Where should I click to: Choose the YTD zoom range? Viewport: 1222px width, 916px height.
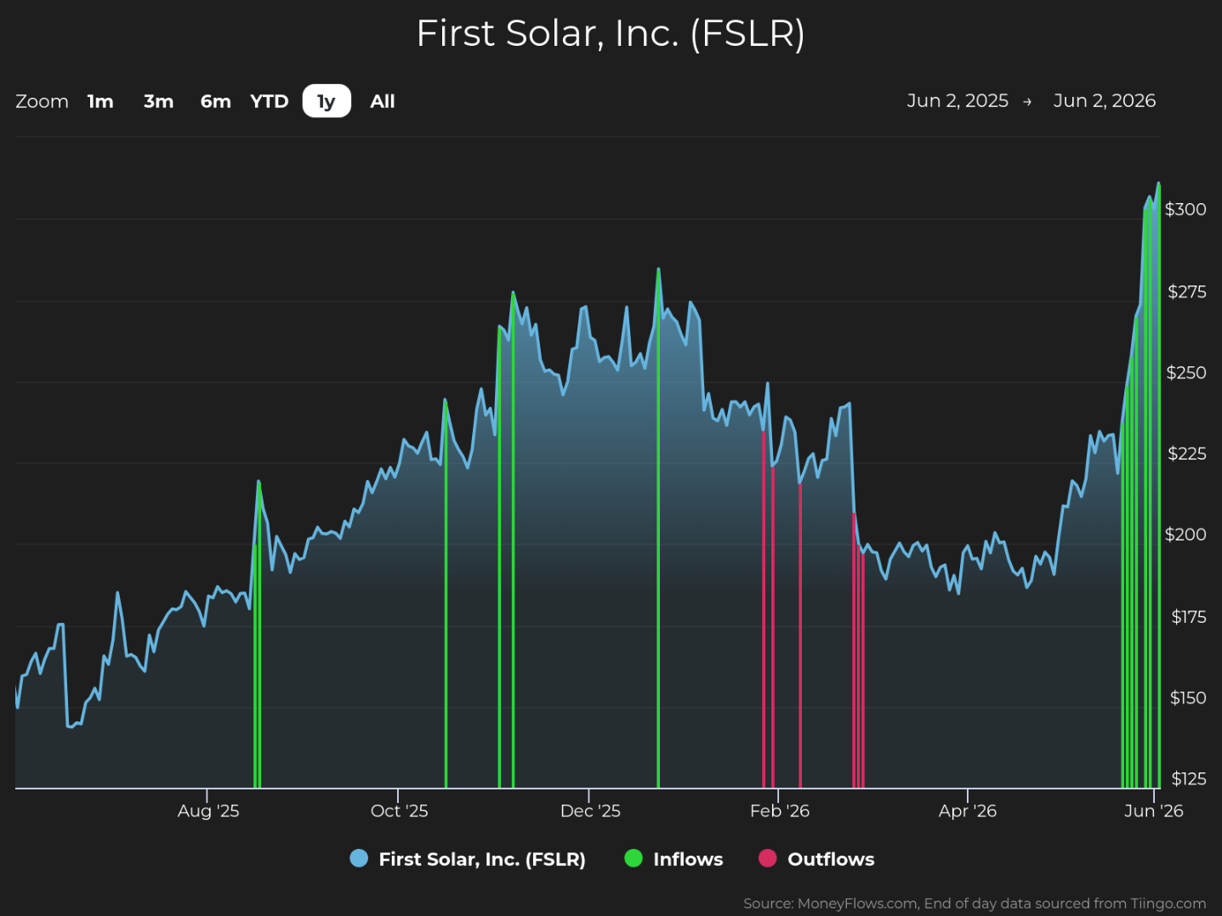270,101
